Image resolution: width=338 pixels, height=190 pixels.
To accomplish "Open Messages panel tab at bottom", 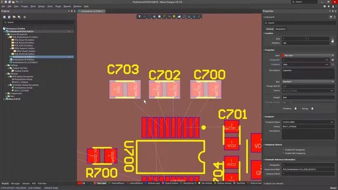I will tap(15, 184).
